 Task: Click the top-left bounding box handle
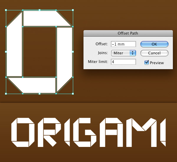(x=6, y=10)
